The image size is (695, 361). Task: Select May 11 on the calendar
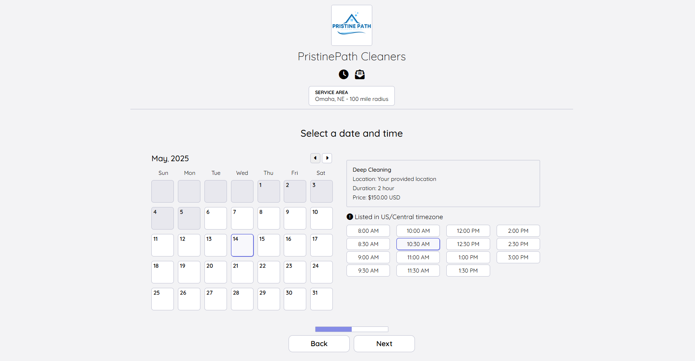[163, 245]
